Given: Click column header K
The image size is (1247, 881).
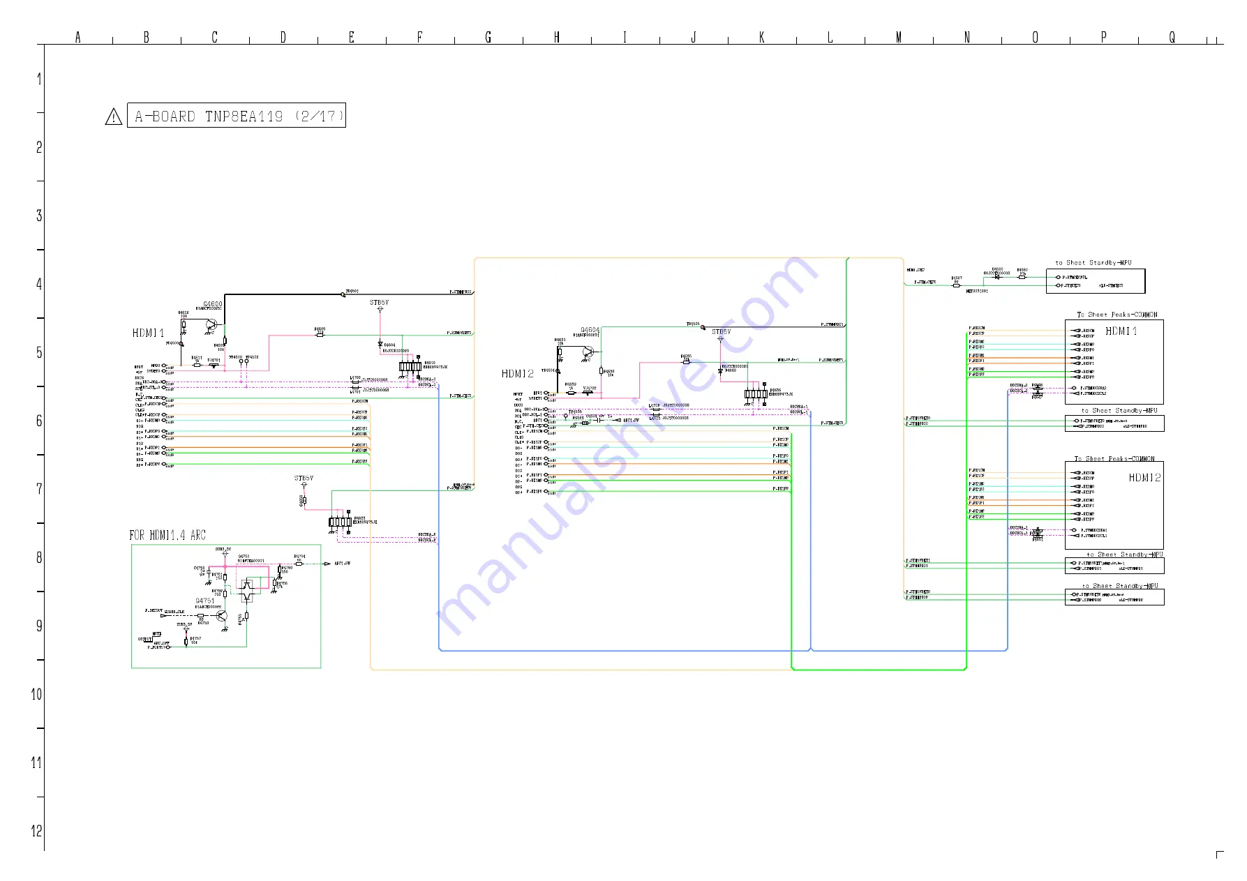Looking at the screenshot, I should tap(762, 37).
